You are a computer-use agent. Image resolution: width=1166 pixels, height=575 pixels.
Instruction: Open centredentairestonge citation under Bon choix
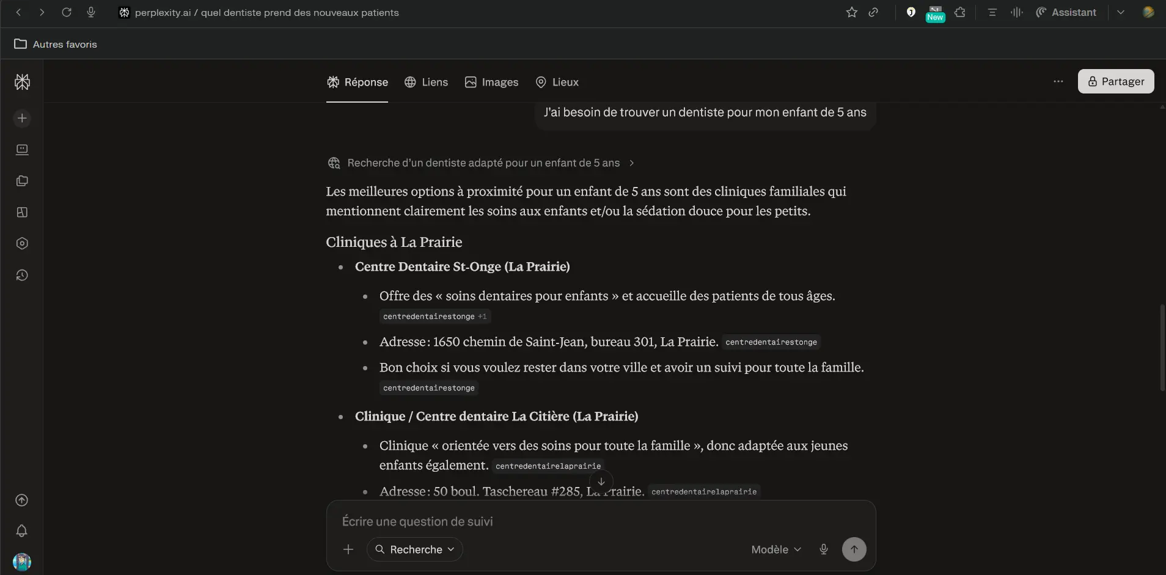[429, 387]
